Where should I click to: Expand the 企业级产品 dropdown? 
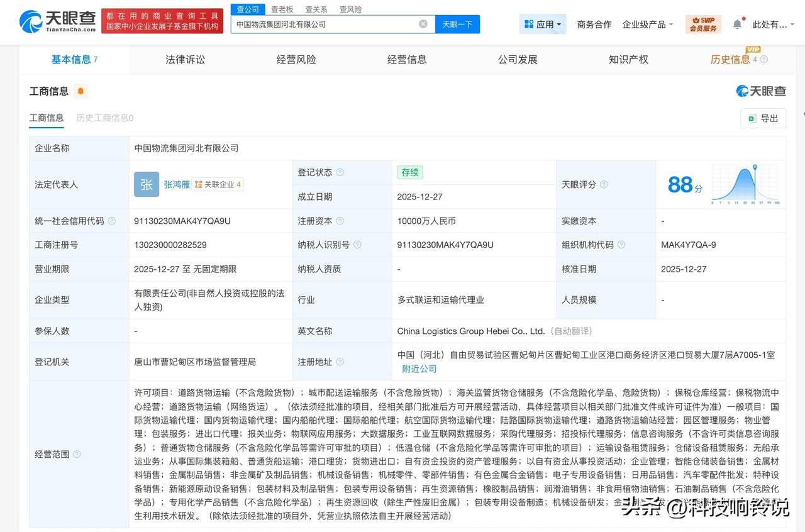pyautogui.click(x=647, y=23)
